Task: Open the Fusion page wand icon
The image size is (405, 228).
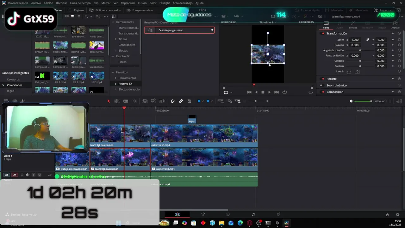Action: 203,214
